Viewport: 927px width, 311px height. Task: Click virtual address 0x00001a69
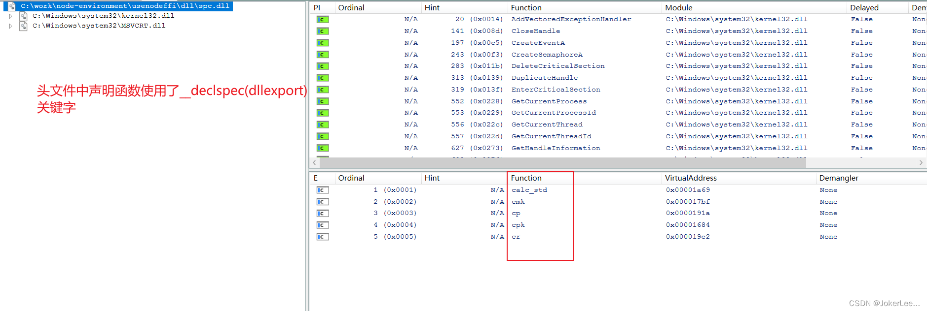[x=688, y=190]
